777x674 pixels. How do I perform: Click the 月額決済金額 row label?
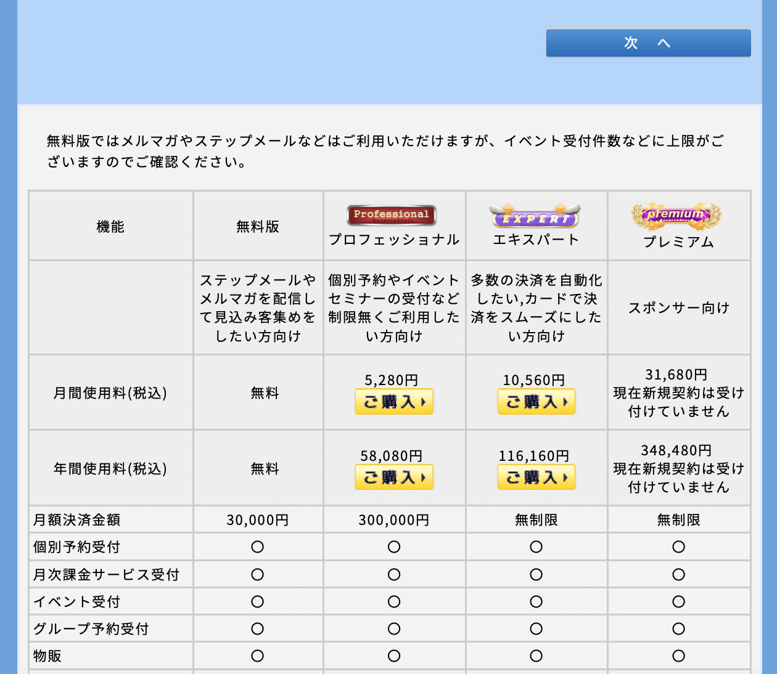pyautogui.click(x=76, y=520)
